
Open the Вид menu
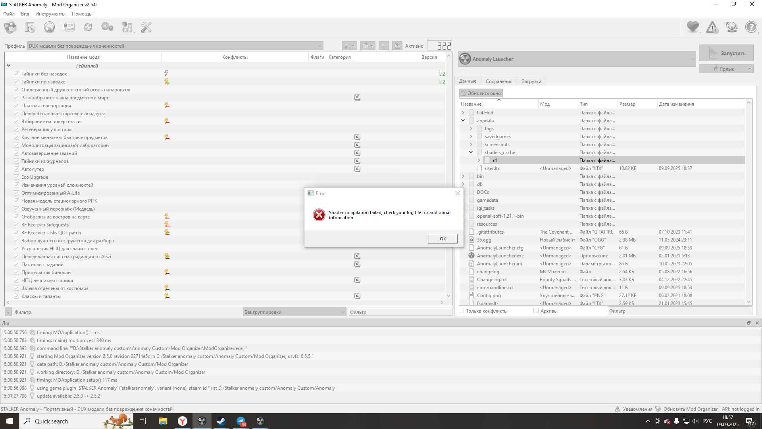[x=25, y=14]
